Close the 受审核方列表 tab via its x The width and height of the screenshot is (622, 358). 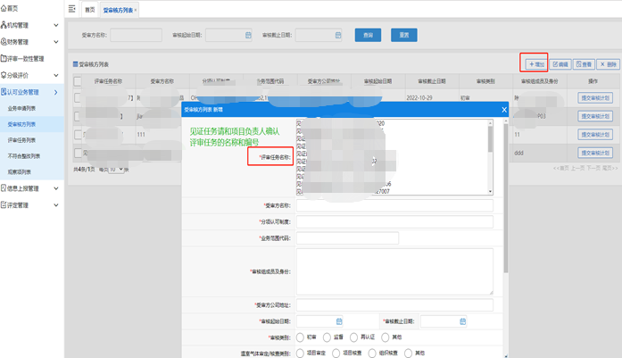[136, 11]
